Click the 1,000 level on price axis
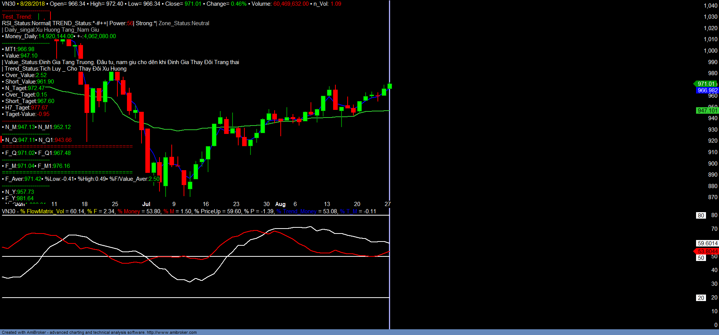719x335 pixels. click(711, 51)
